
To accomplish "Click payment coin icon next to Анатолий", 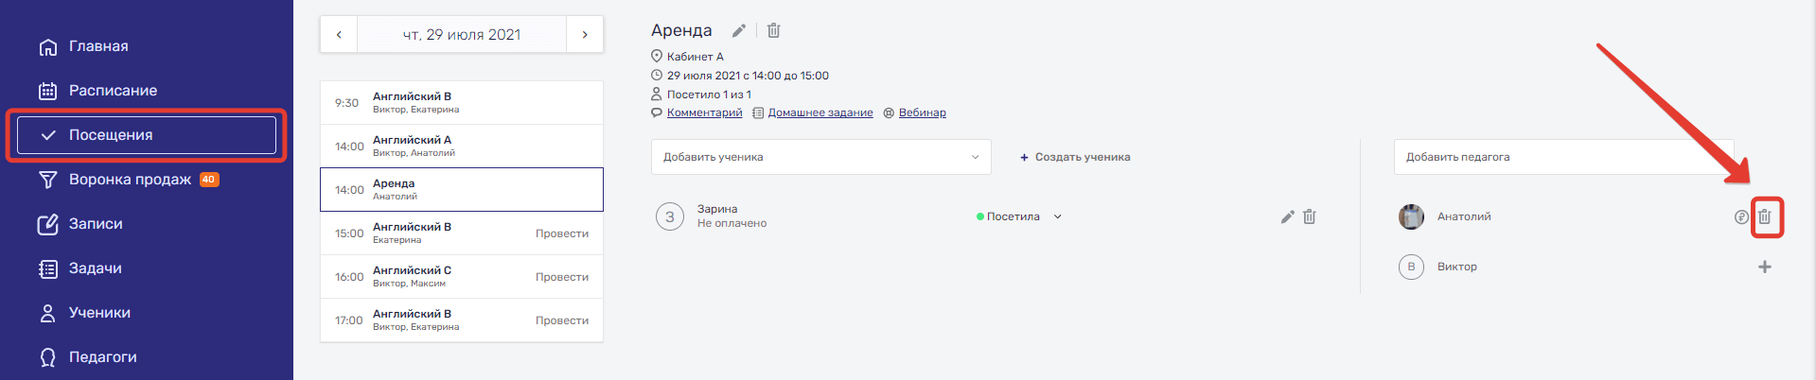I will click(1741, 216).
